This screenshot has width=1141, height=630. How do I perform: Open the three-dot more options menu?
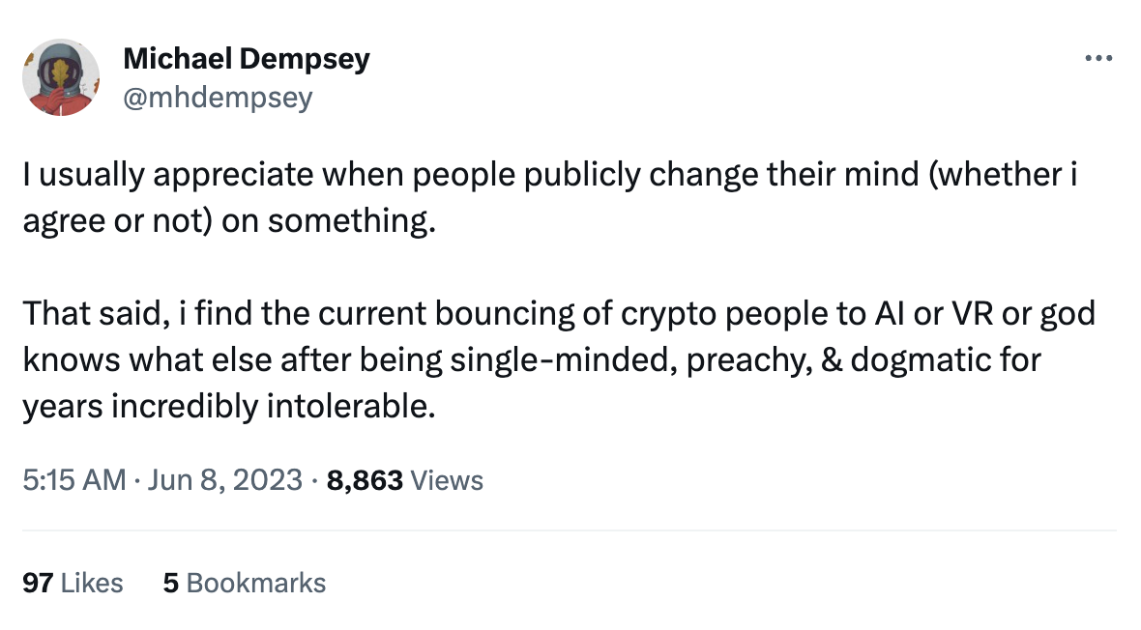click(1099, 58)
